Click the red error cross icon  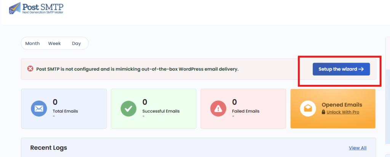(30, 69)
